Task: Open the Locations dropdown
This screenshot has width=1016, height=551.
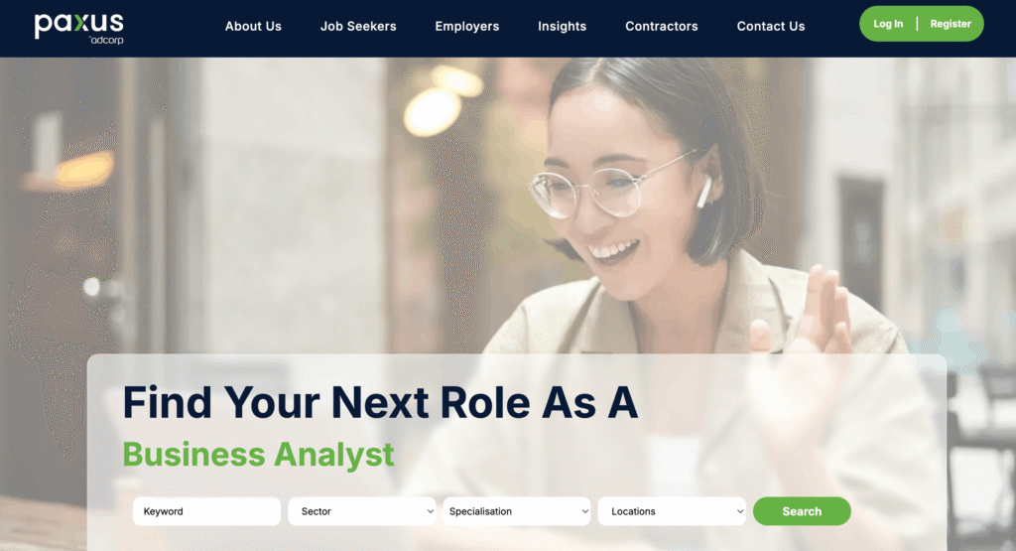Action: 672,511
